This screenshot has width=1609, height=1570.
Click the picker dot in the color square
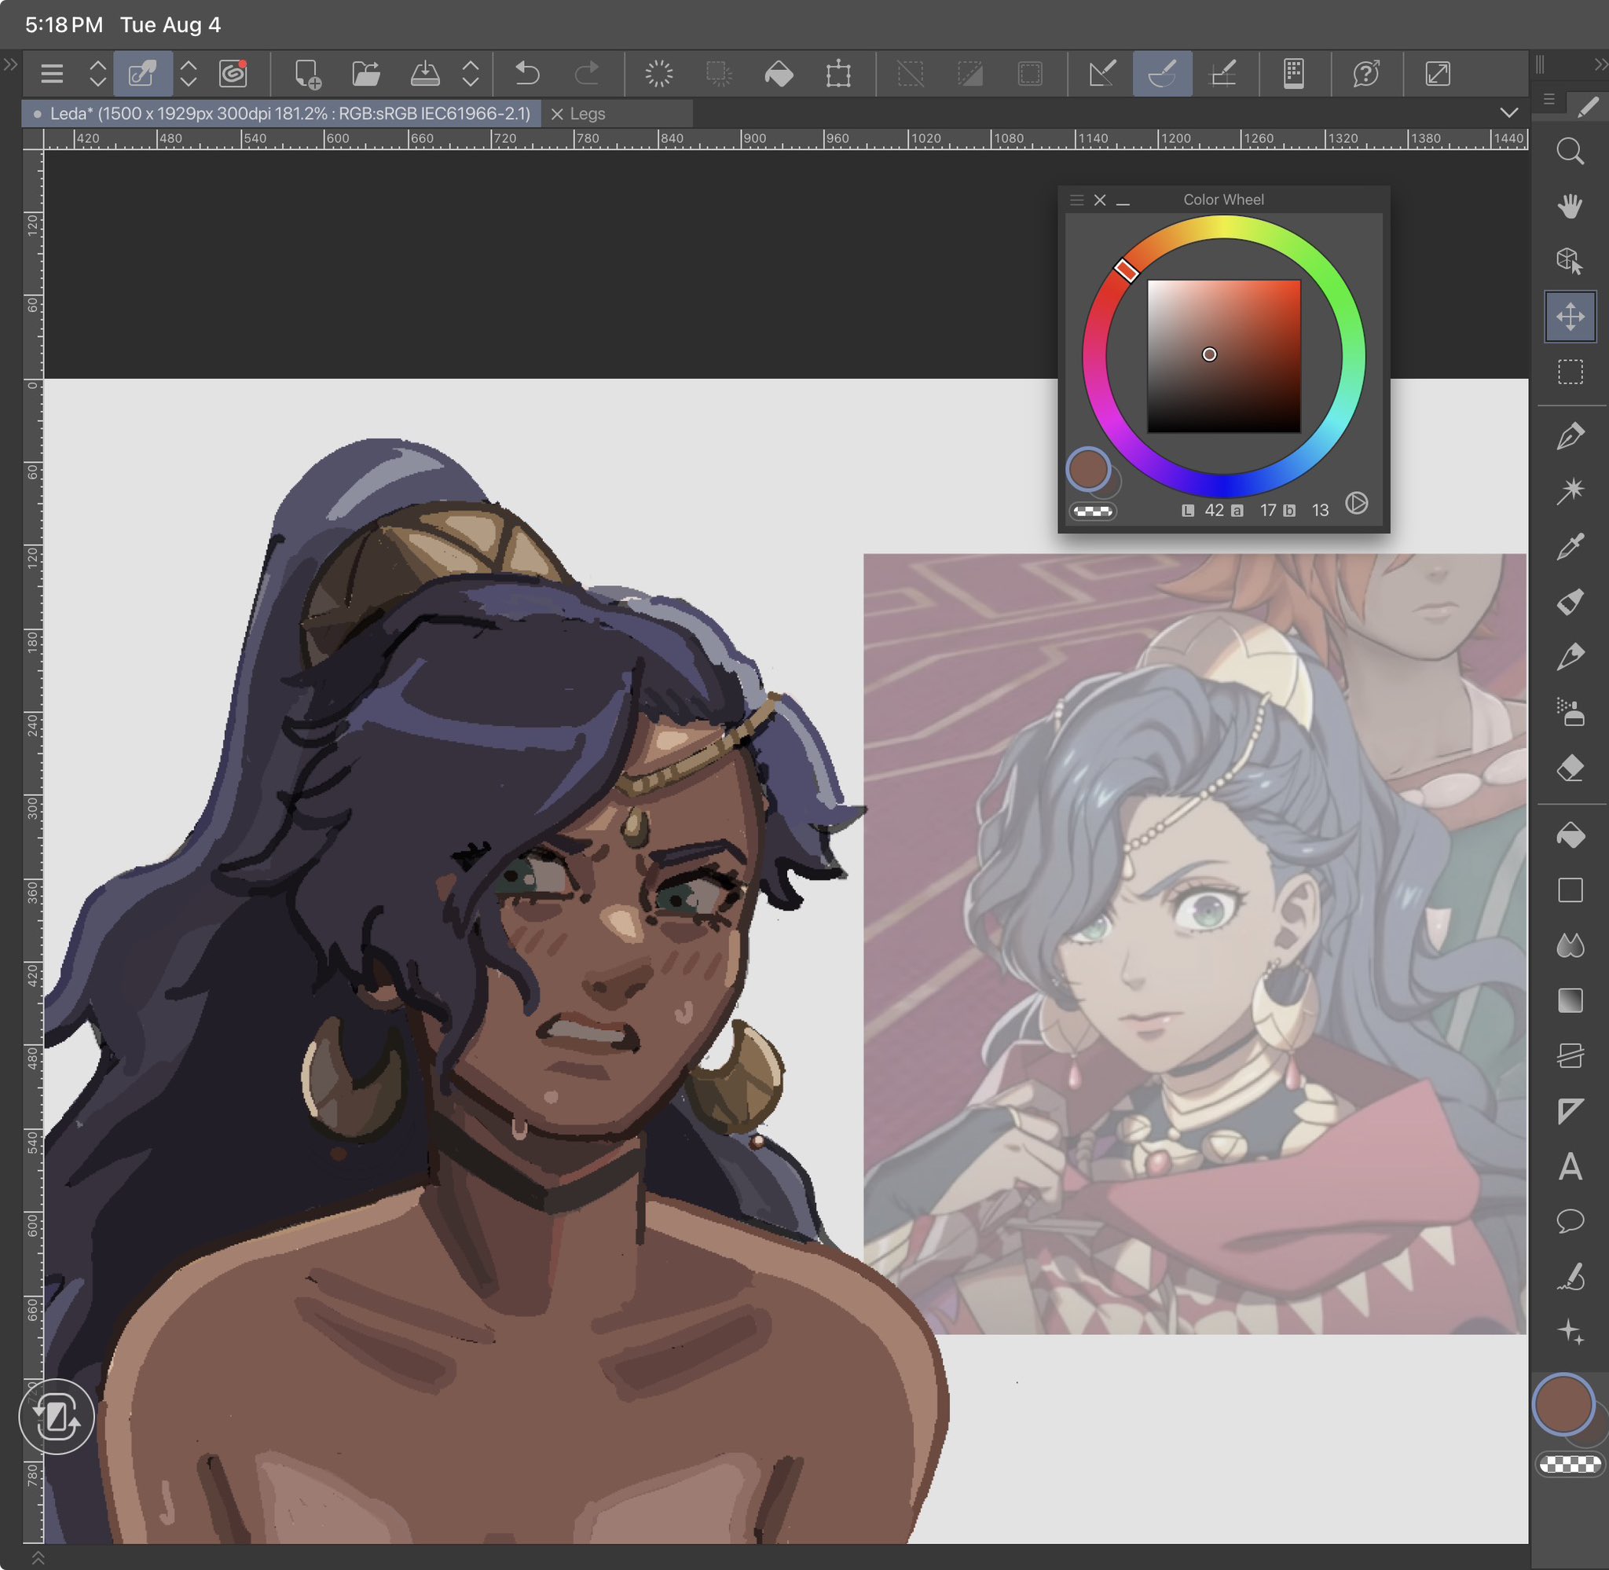[1209, 354]
